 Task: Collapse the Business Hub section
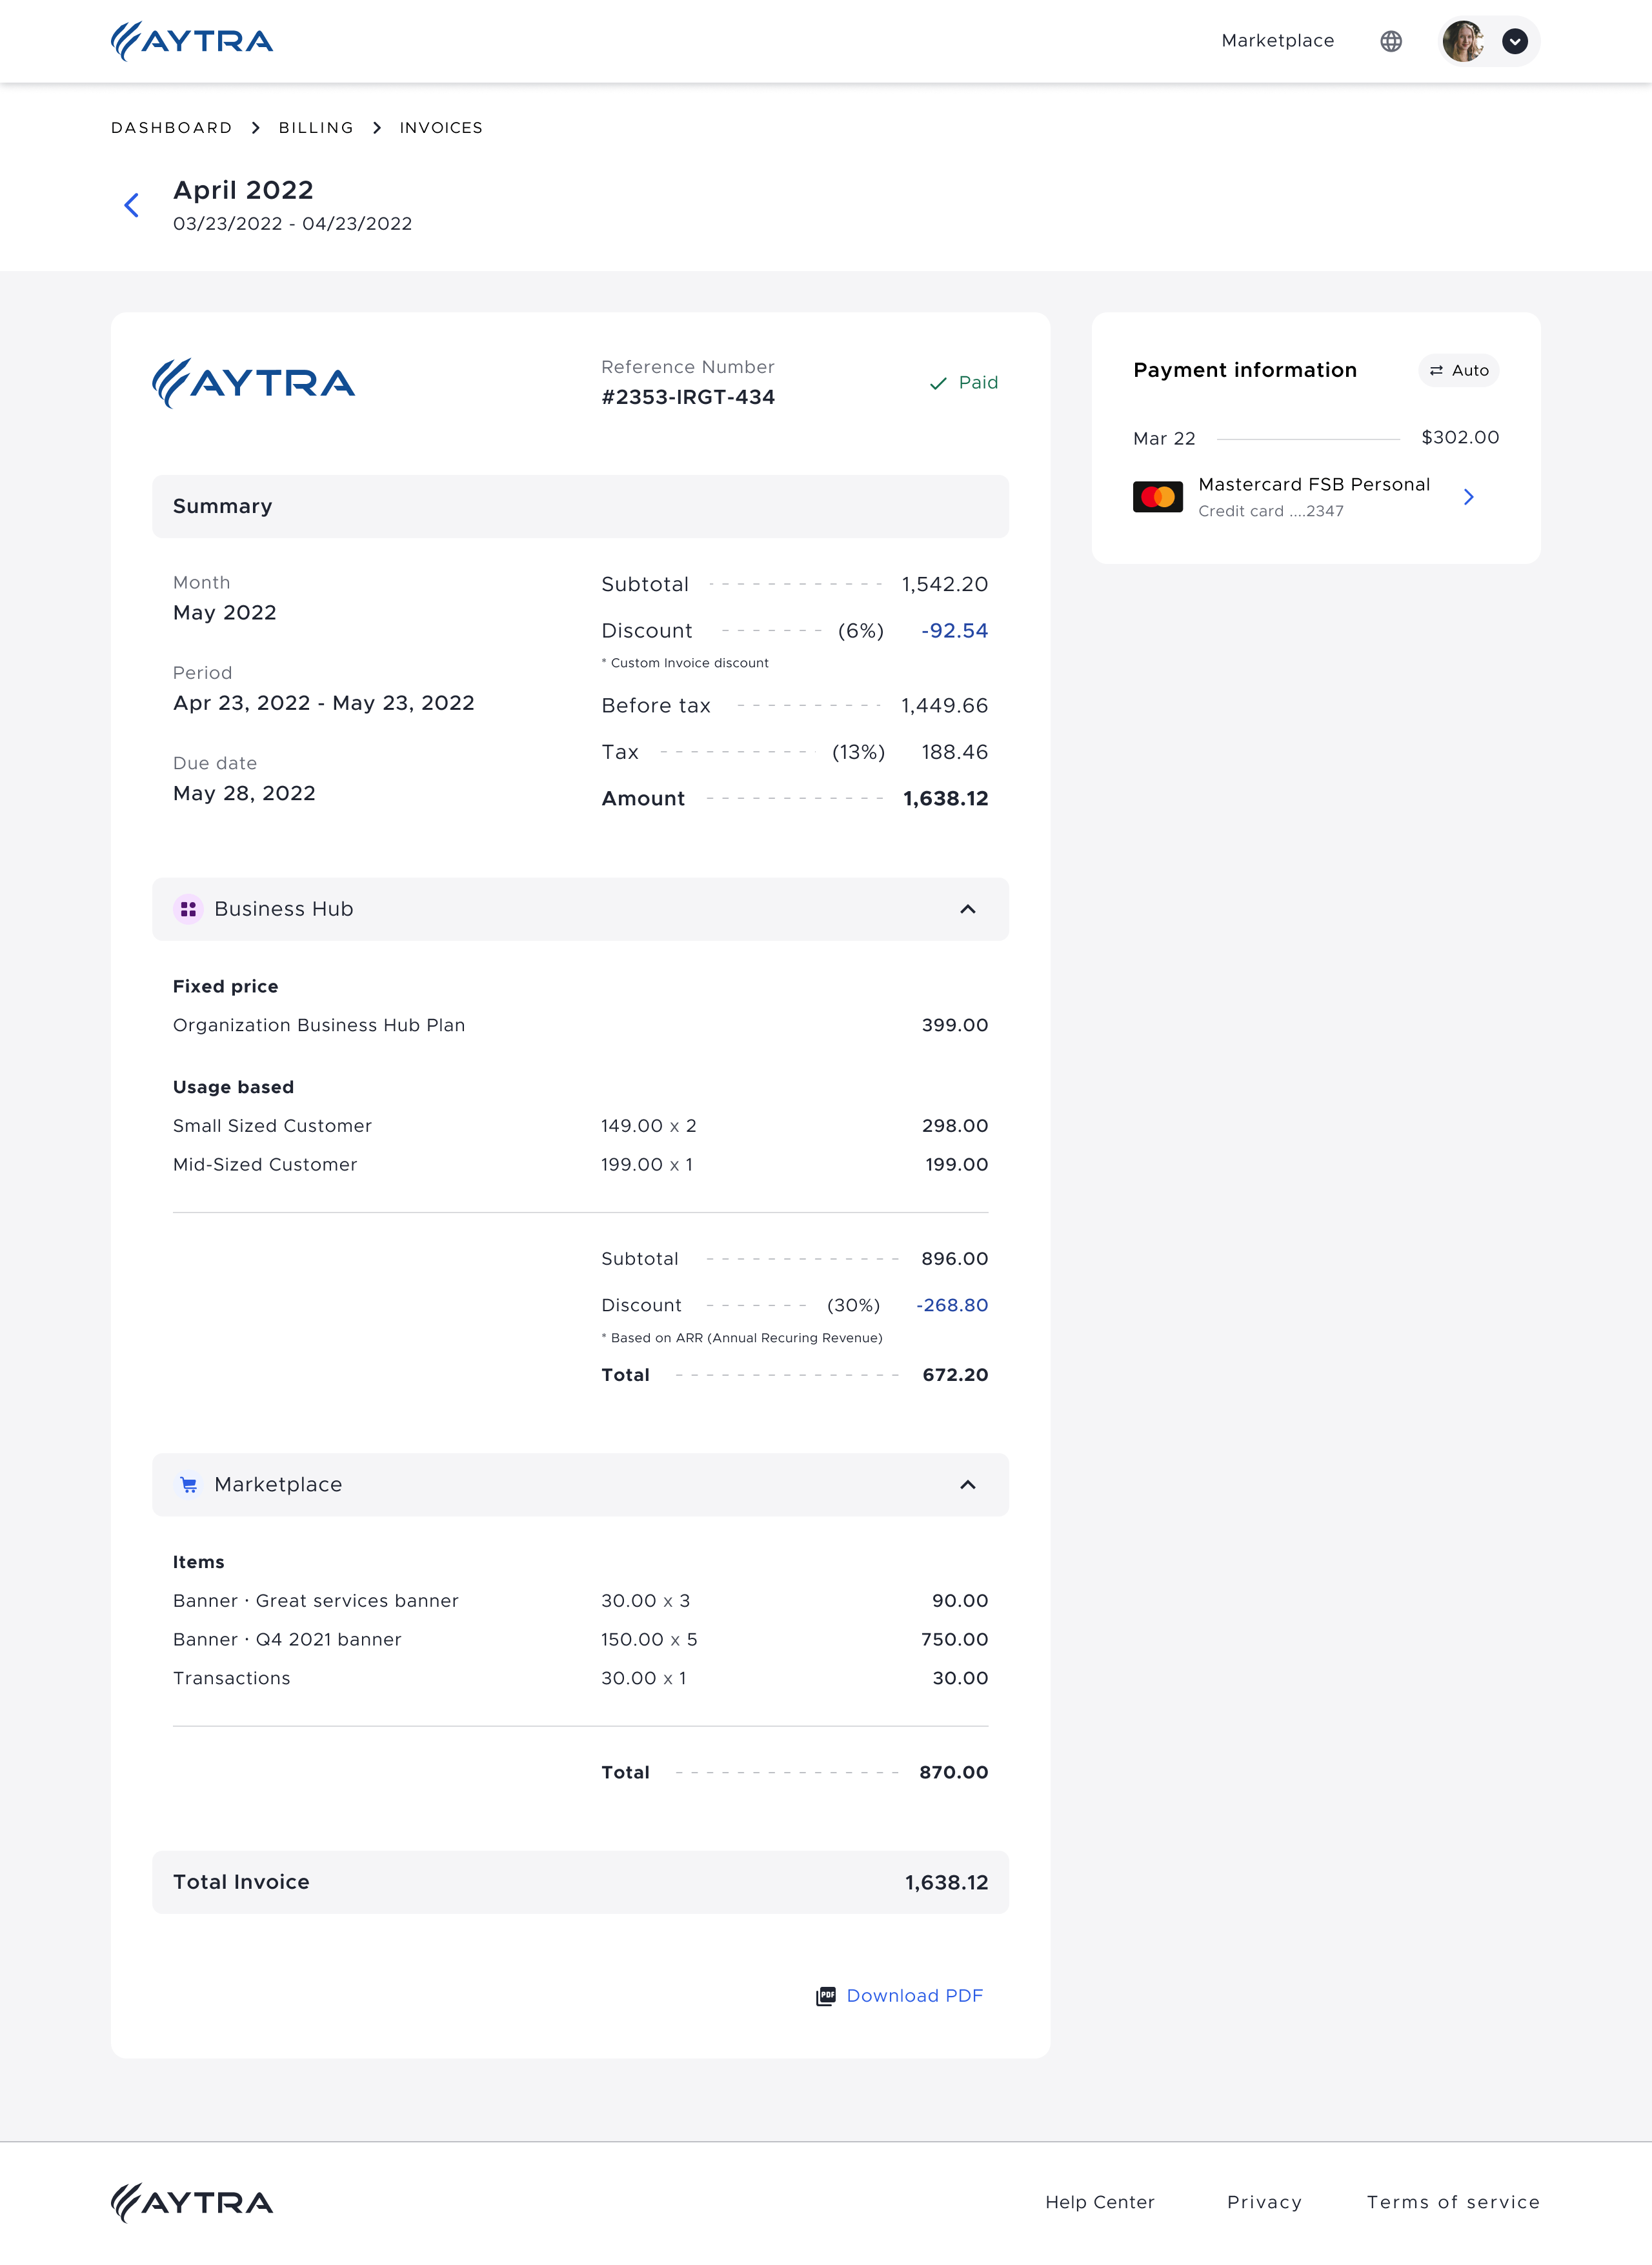pyautogui.click(x=967, y=909)
